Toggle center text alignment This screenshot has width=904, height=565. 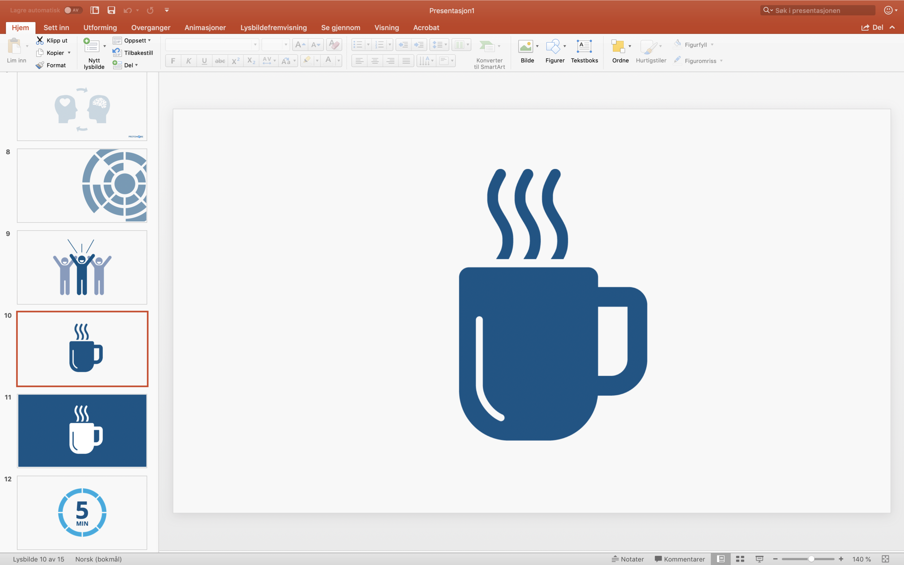coord(375,60)
